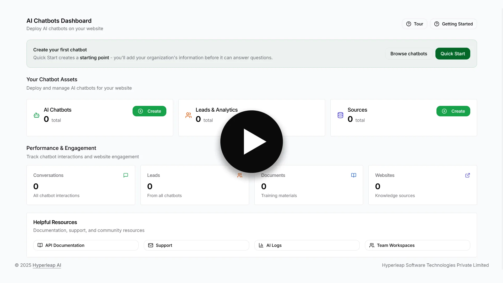The width and height of the screenshot is (503, 283).
Task: Click the Quick Start button
Action: [452, 53]
